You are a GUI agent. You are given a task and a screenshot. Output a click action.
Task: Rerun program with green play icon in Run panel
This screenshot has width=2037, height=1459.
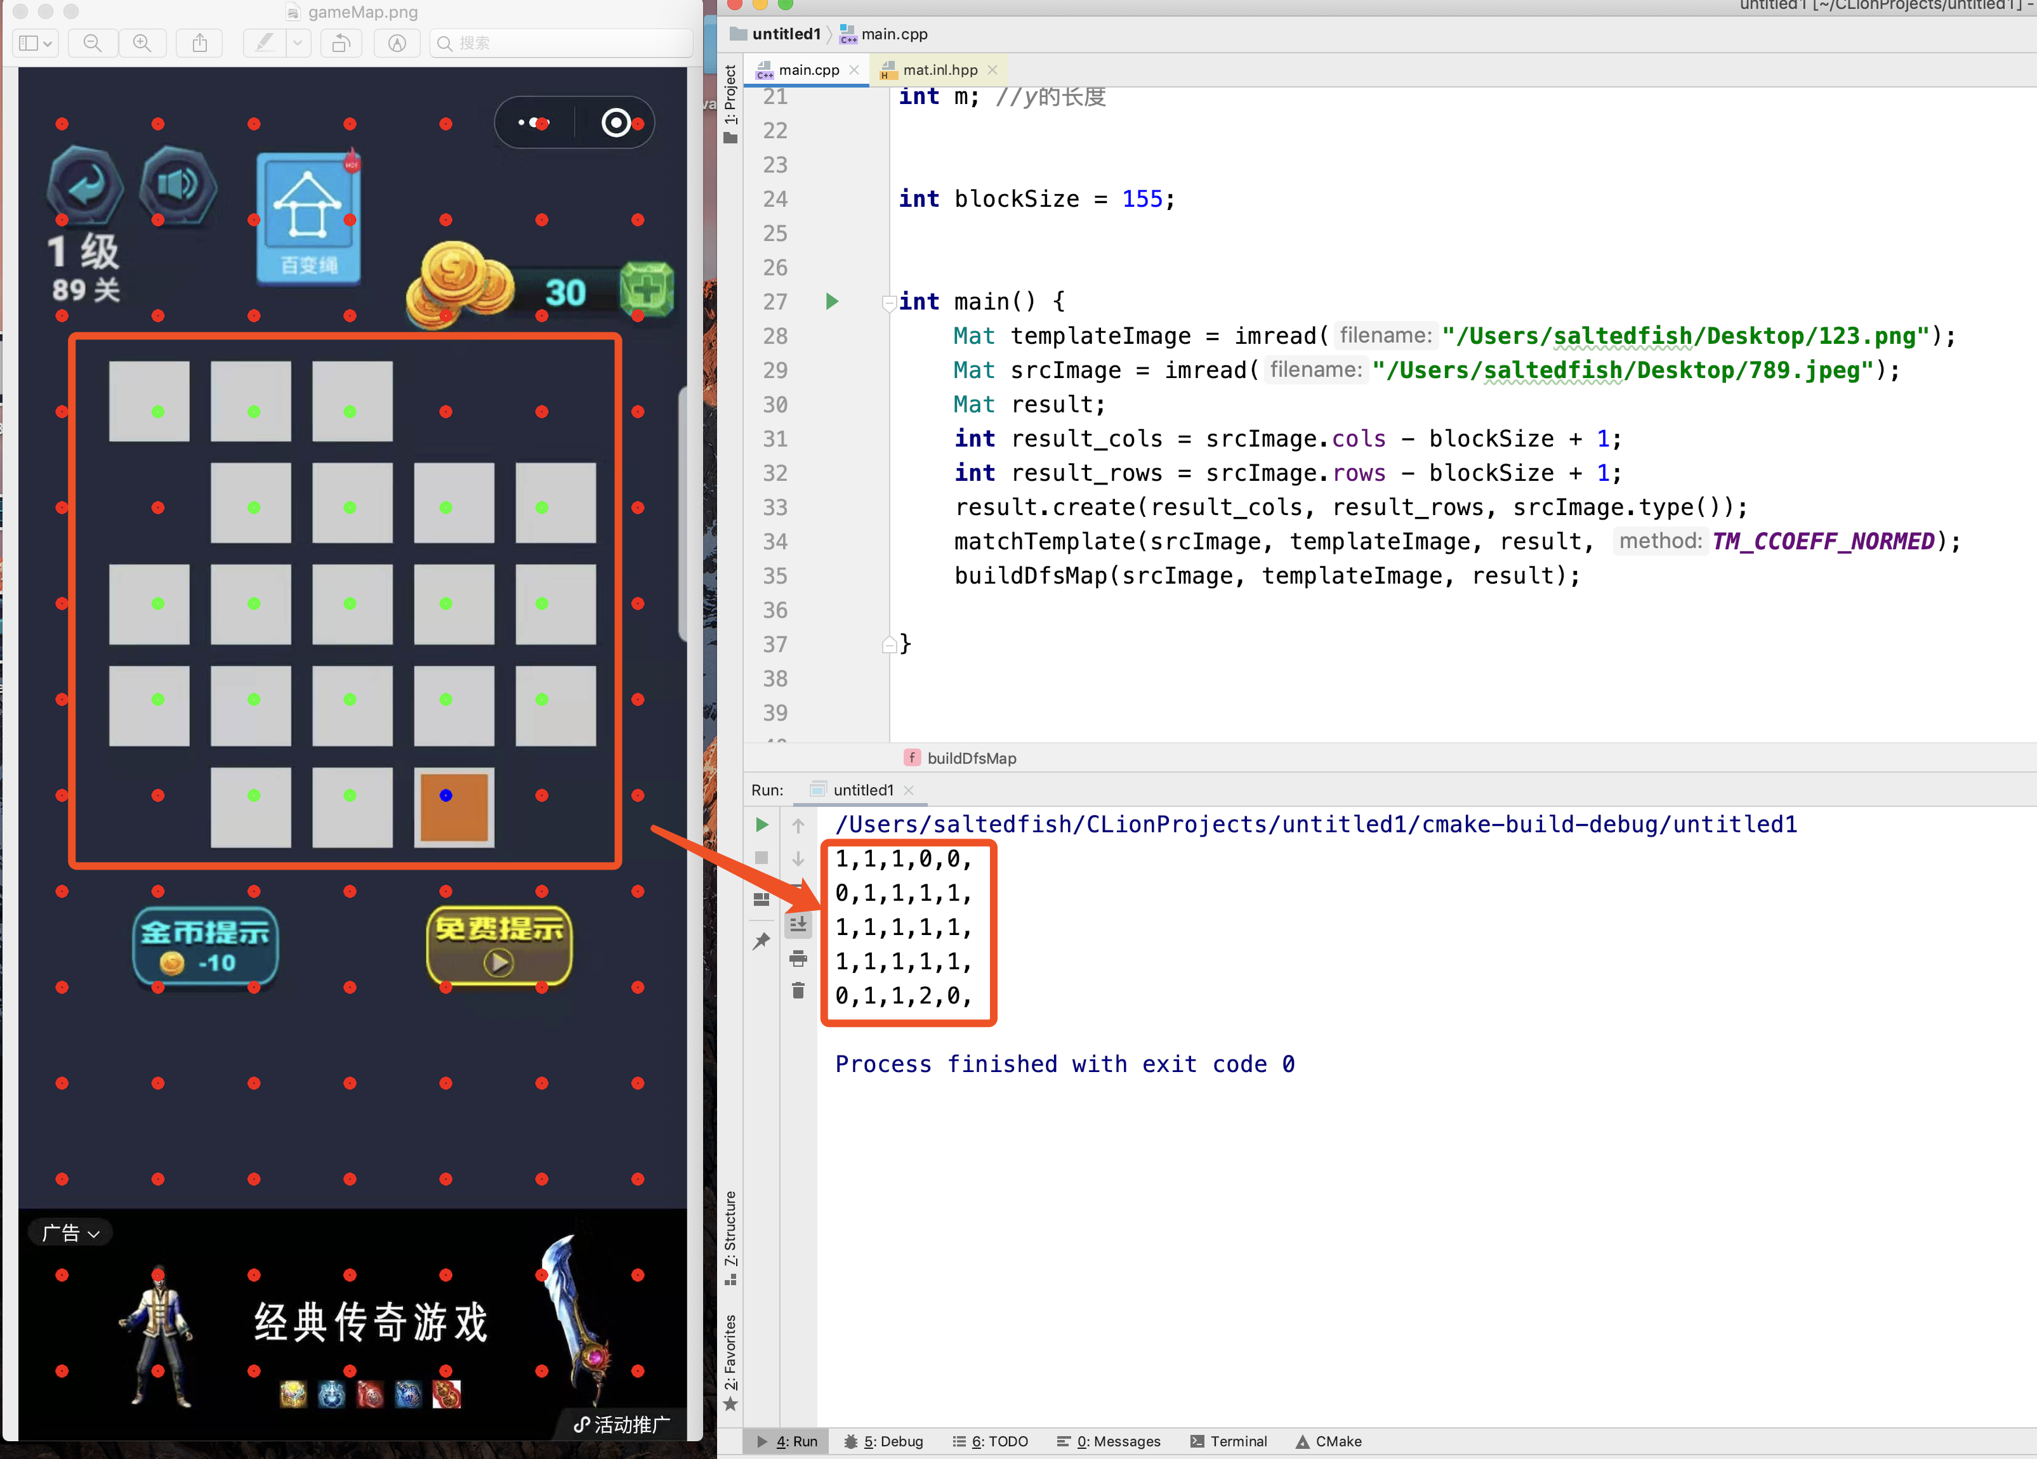[x=761, y=824]
